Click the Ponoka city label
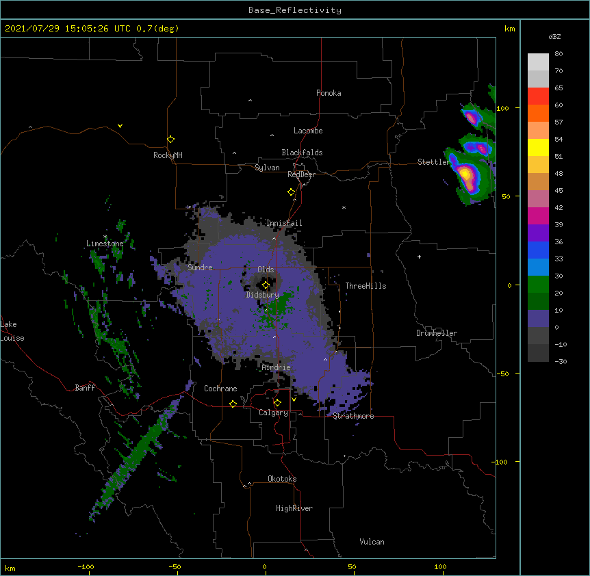 pos(329,93)
